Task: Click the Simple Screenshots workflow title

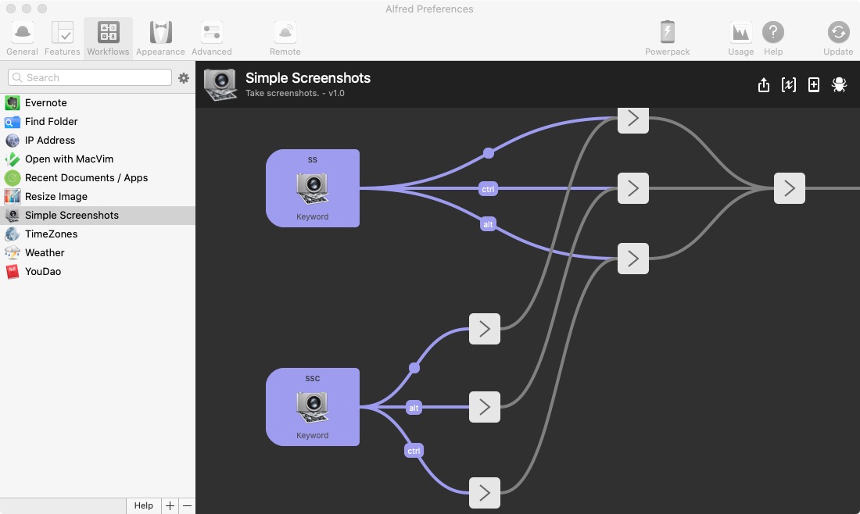Action: [x=308, y=78]
